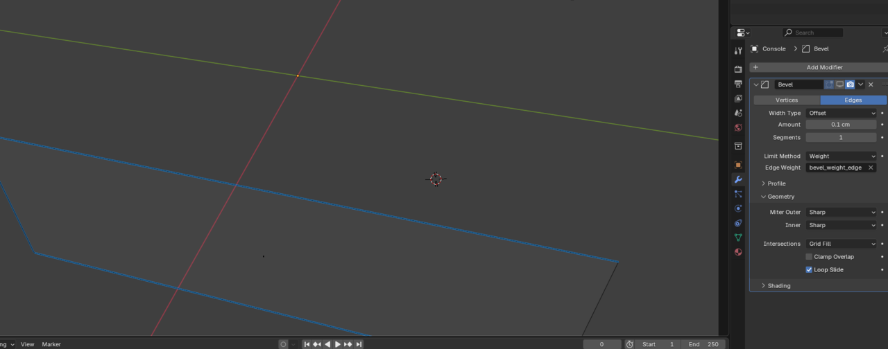Clear the bevel_weight_edge attribute
The width and height of the screenshot is (888, 349).
pyautogui.click(x=871, y=168)
